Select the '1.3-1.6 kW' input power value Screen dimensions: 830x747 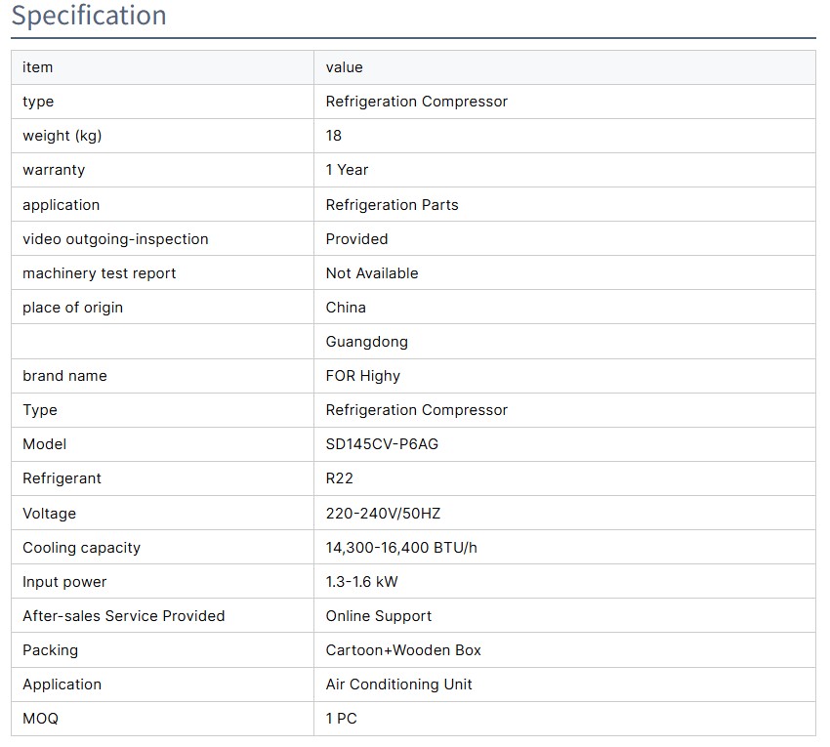(361, 582)
